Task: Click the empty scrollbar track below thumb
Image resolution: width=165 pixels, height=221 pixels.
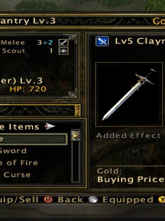Action: (x=76, y=161)
